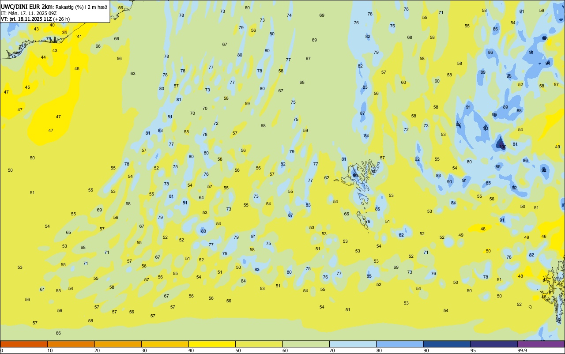Select the '74' humidity value on the map
The image size is (565, 354).
point(289,15)
